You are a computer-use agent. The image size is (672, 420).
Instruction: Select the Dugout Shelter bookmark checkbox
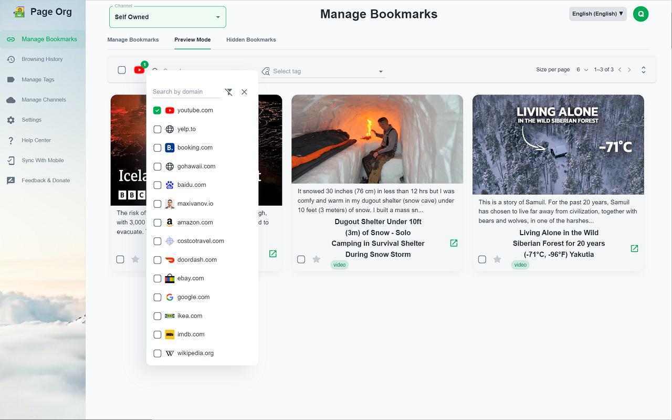click(301, 259)
